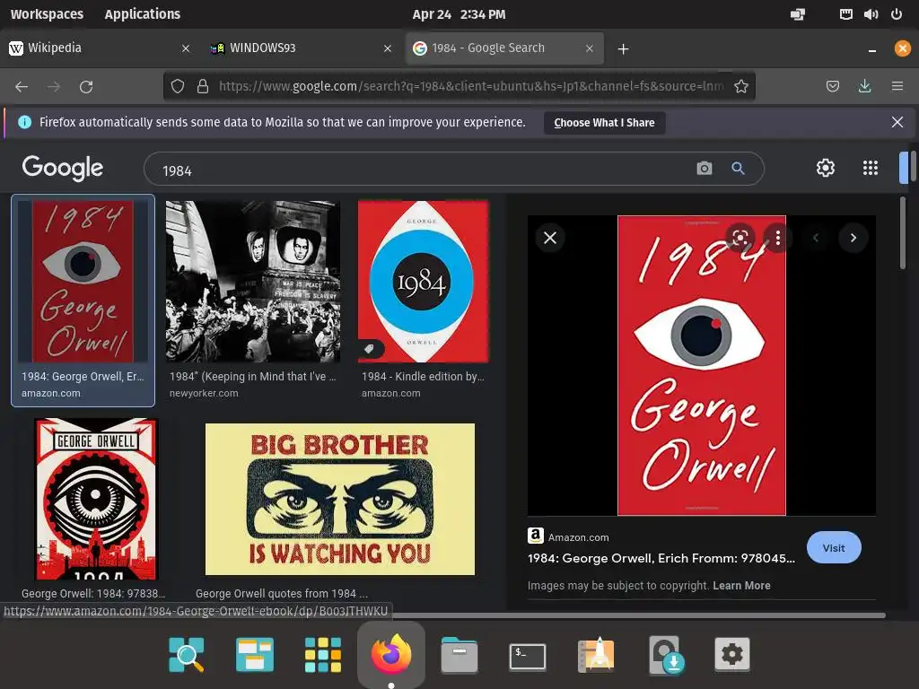Open the dock search magnifier launcher

coord(187,654)
